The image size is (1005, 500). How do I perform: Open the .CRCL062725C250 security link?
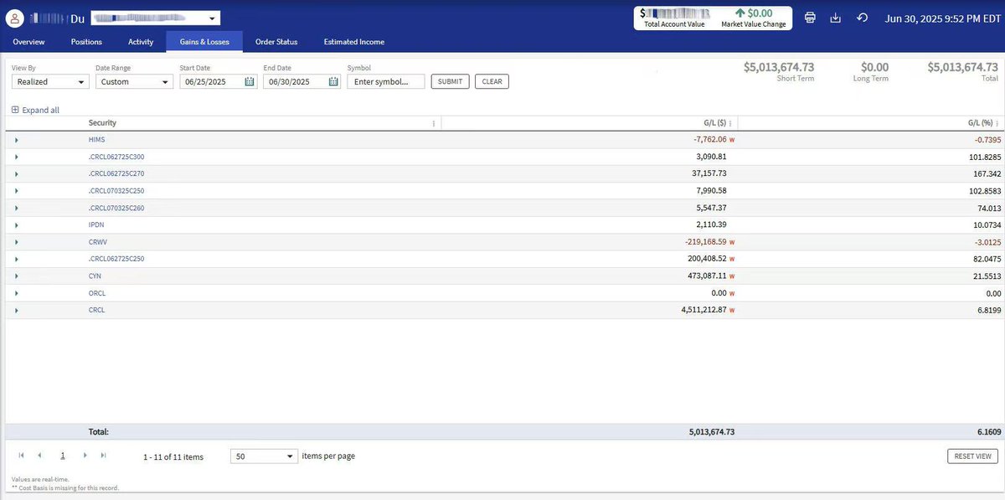click(x=116, y=259)
